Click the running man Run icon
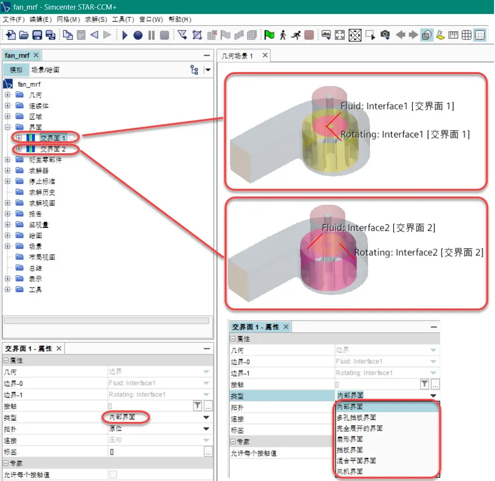The height and width of the screenshot is (481, 495). click(296, 35)
